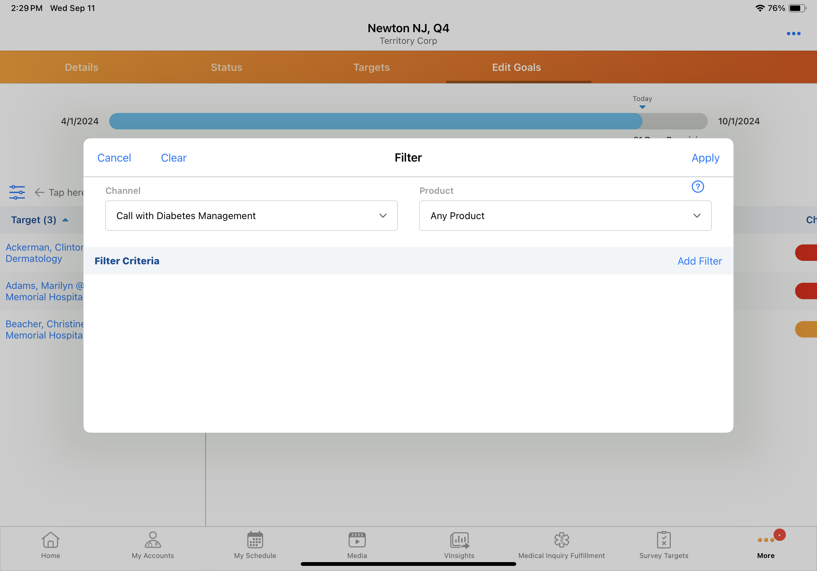The height and width of the screenshot is (571, 817).
Task: Expand the Any Product dropdown
Action: (565, 216)
